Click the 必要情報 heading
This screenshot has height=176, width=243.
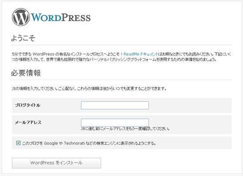pos(26,73)
